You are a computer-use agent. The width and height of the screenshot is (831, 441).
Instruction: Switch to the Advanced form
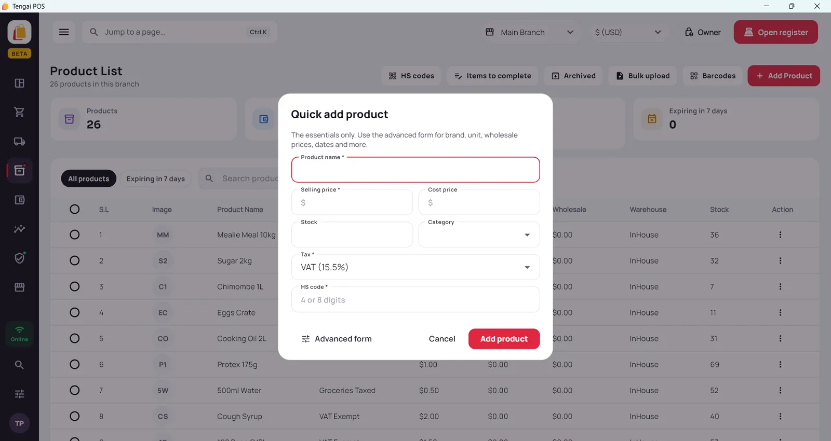point(337,339)
